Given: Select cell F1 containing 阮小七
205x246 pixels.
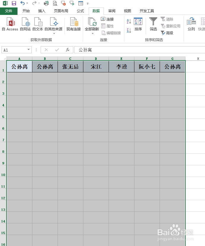Looking at the screenshot, I should (147, 66).
